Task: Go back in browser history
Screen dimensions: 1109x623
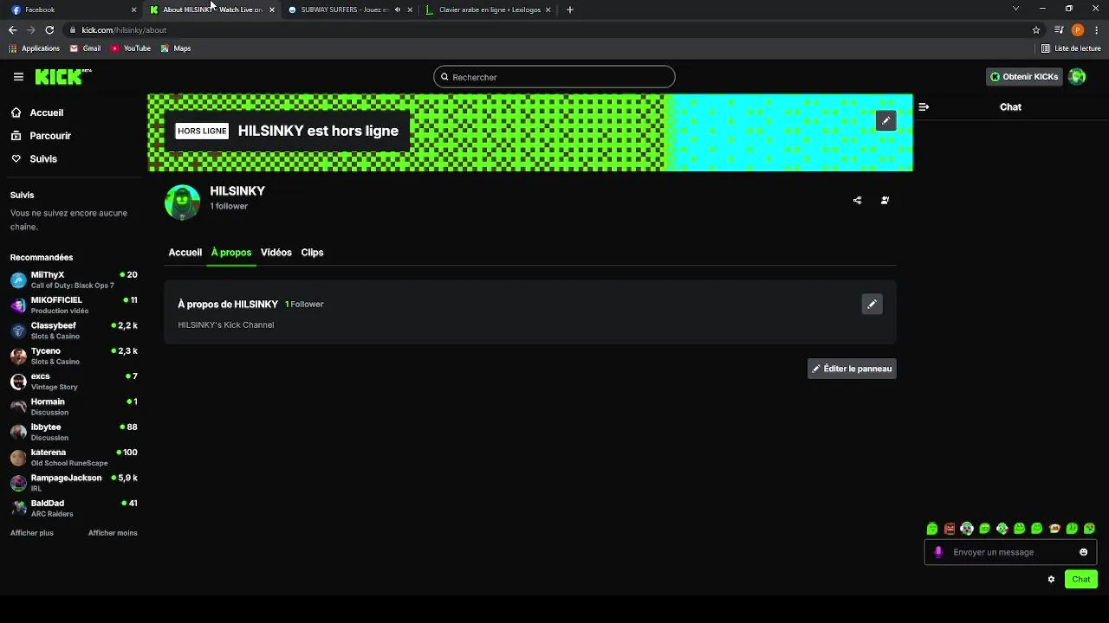Action: pyautogui.click(x=12, y=30)
